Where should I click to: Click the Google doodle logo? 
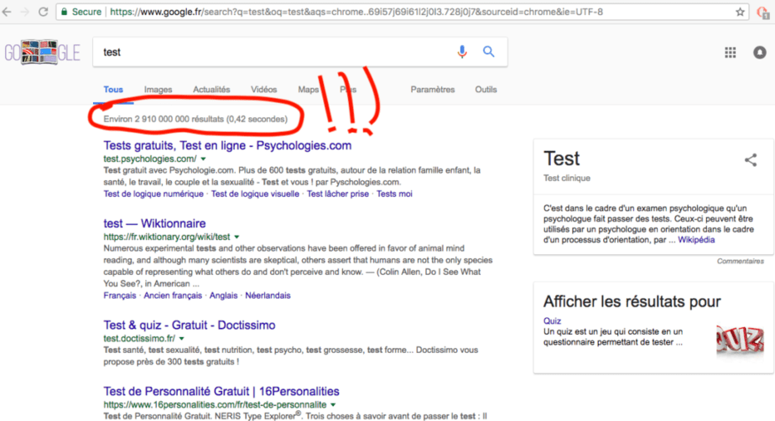[40, 52]
